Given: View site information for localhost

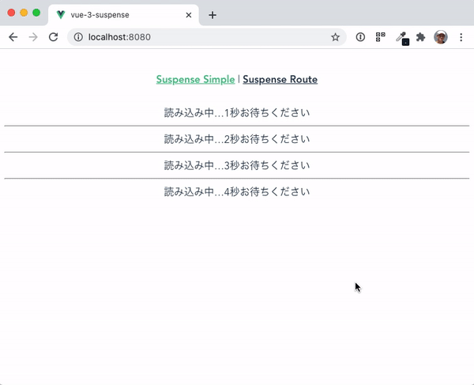Looking at the screenshot, I should click(78, 37).
